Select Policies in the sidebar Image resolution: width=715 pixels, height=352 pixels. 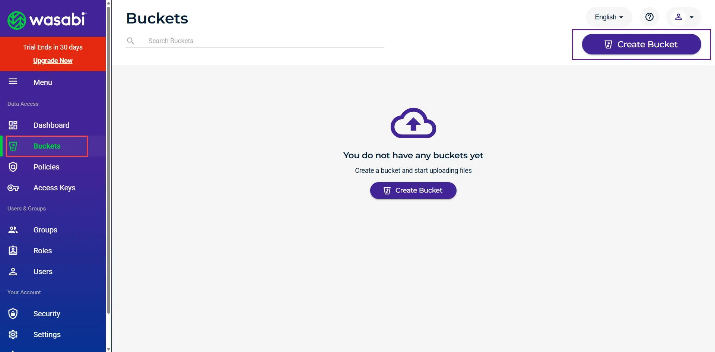point(47,167)
